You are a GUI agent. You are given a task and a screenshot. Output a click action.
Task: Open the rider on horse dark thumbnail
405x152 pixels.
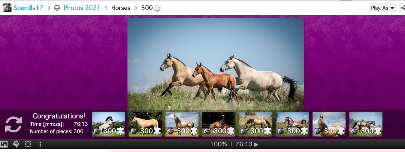point(219,124)
